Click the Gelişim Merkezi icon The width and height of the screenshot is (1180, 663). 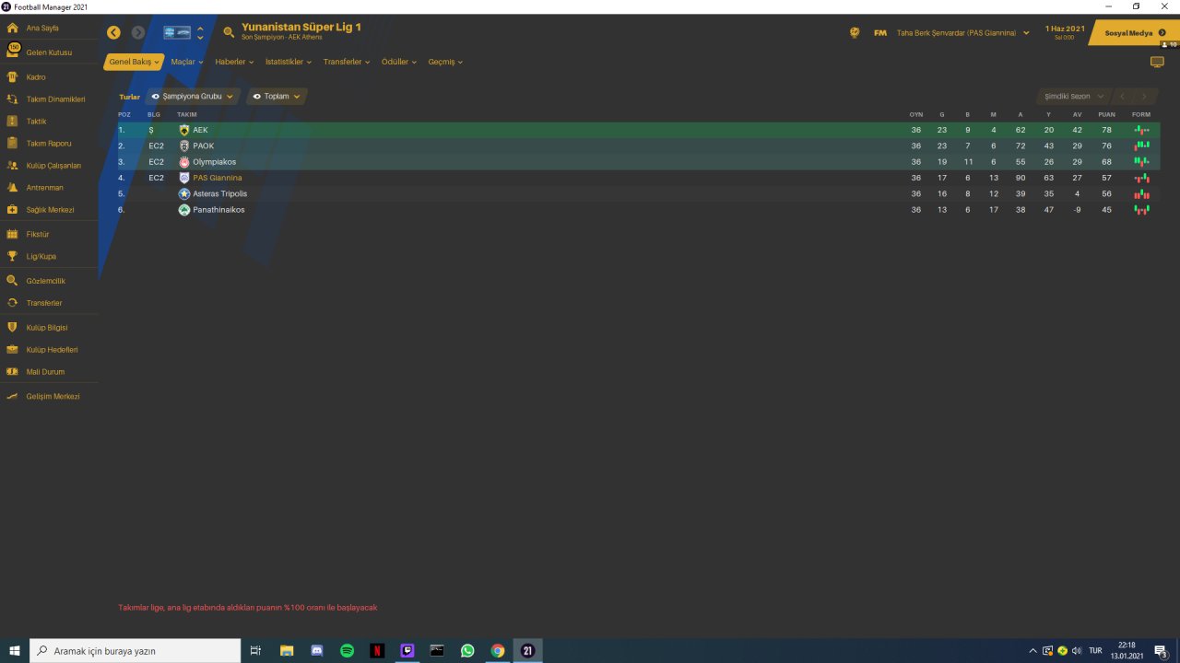[13, 397]
